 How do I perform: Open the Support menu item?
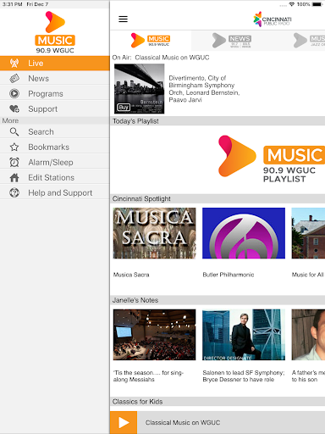[55, 108]
